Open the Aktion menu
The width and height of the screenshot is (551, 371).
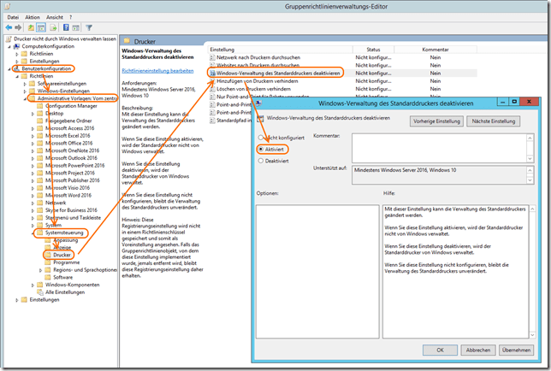(x=33, y=16)
